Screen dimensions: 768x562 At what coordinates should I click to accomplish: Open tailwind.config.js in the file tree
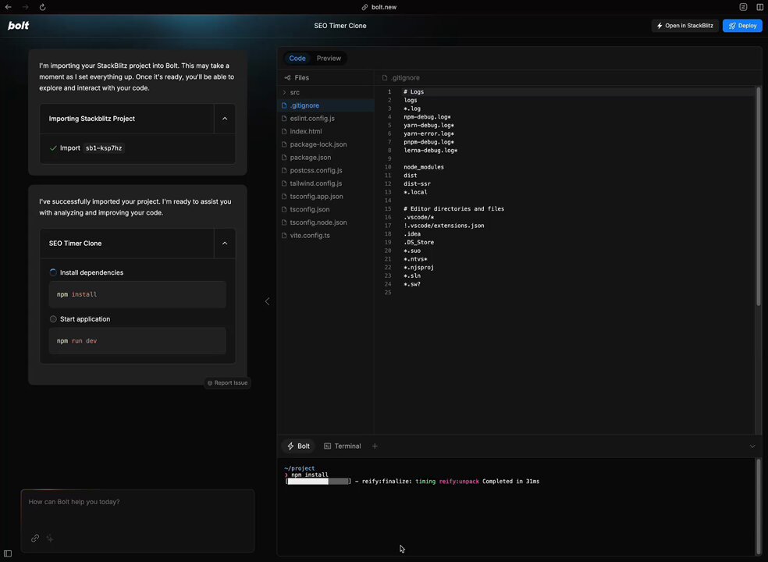[x=325, y=183]
